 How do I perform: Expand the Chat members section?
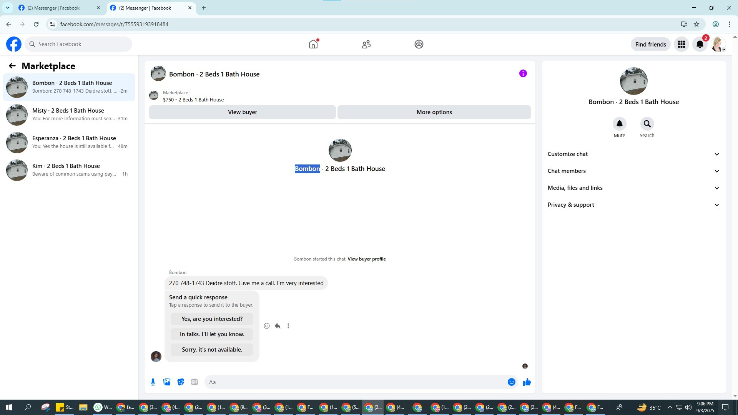coord(633,171)
